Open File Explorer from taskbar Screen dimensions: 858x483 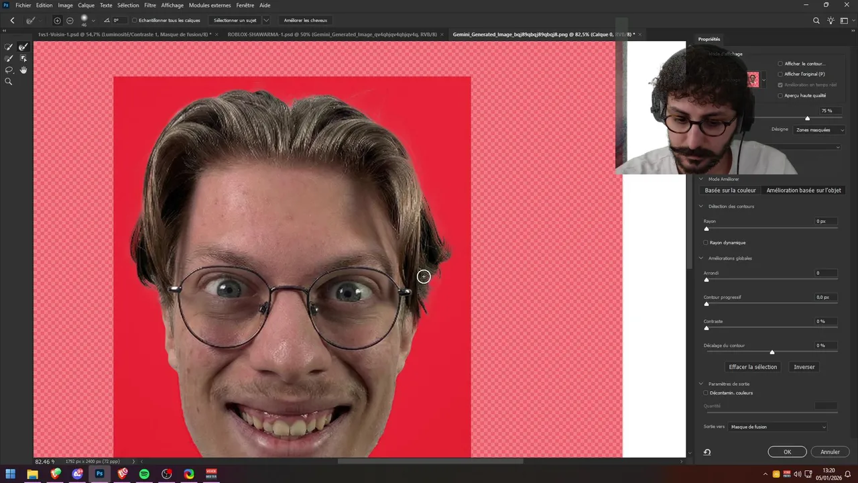[x=32, y=474]
